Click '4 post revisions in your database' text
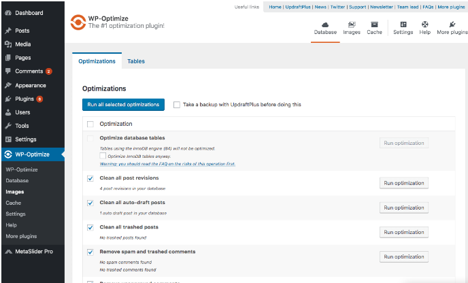This screenshot has width=468, height=283. (133, 188)
